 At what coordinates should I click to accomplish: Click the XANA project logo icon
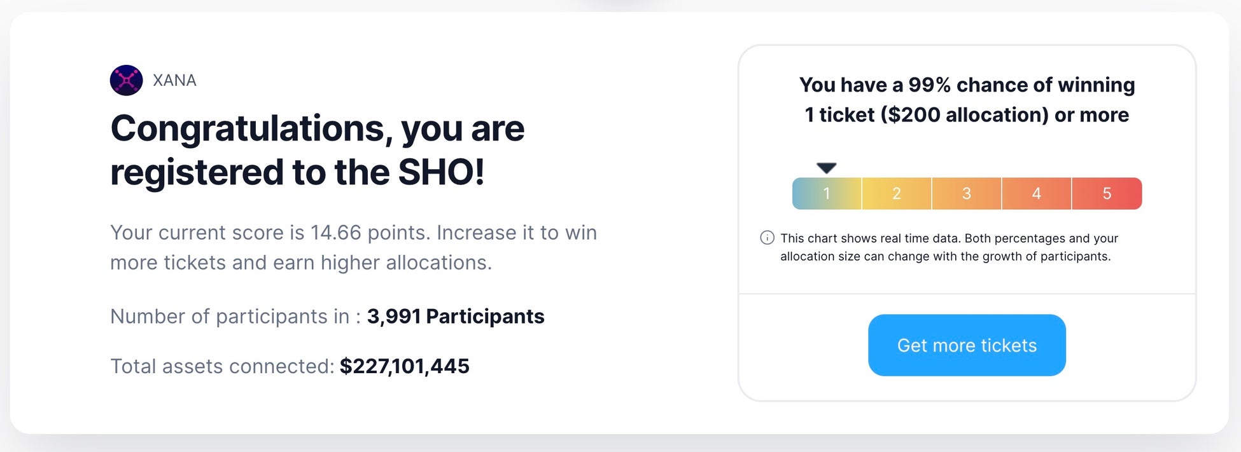pyautogui.click(x=126, y=80)
